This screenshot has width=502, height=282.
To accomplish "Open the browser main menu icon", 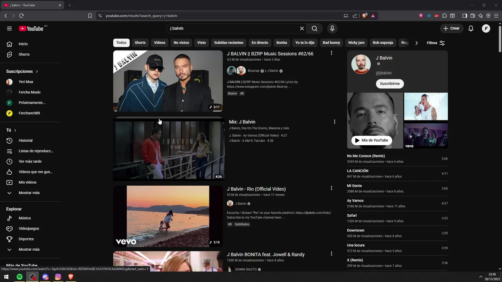I will tap(496, 16).
